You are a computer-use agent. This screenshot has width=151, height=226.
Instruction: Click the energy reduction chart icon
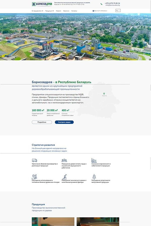click(x=94, y=160)
